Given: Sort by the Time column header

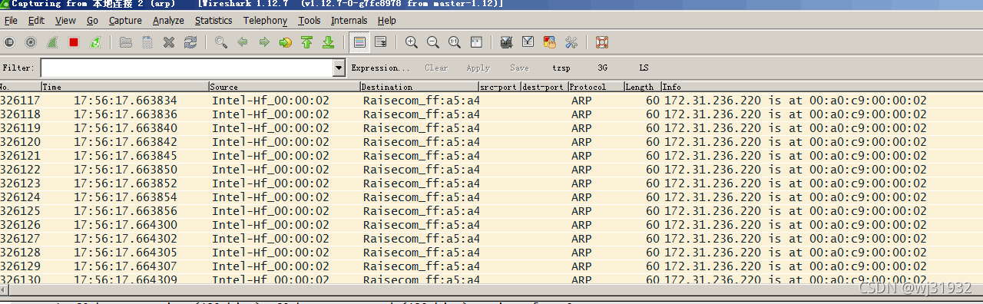Looking at the screenshot, I should click(x=124, y=87).
